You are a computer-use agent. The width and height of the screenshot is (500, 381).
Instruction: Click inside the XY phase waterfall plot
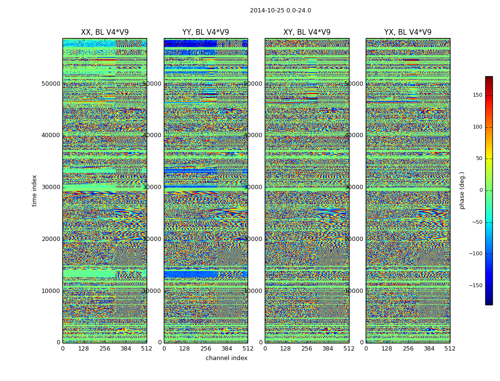[x=307, y=190]
